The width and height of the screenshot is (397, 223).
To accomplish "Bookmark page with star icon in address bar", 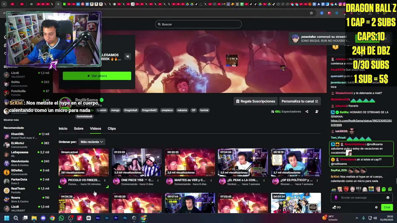I will (x=311, y=13).
